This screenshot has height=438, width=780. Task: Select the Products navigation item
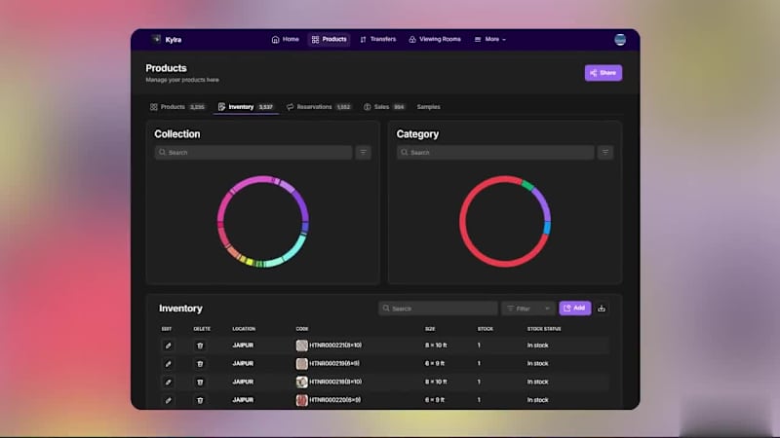pyautogui.click(x=330, y=39)
